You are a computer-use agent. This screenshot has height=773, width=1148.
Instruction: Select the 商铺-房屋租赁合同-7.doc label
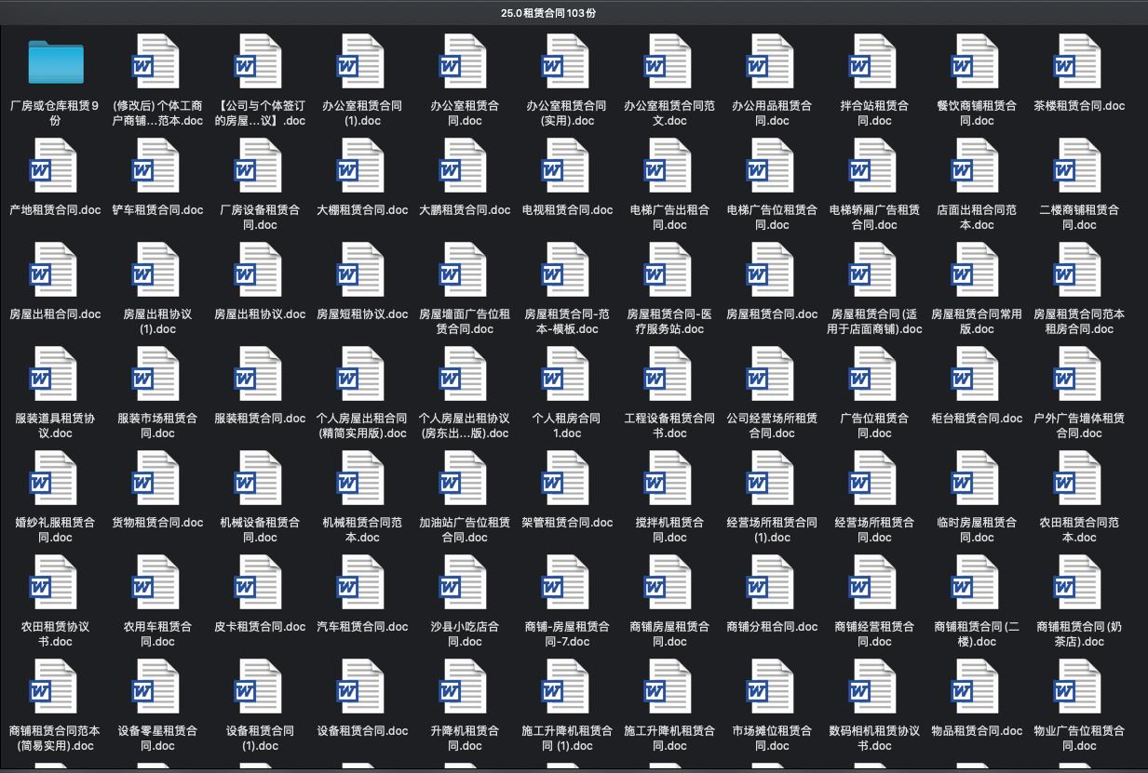click(567, 634)
